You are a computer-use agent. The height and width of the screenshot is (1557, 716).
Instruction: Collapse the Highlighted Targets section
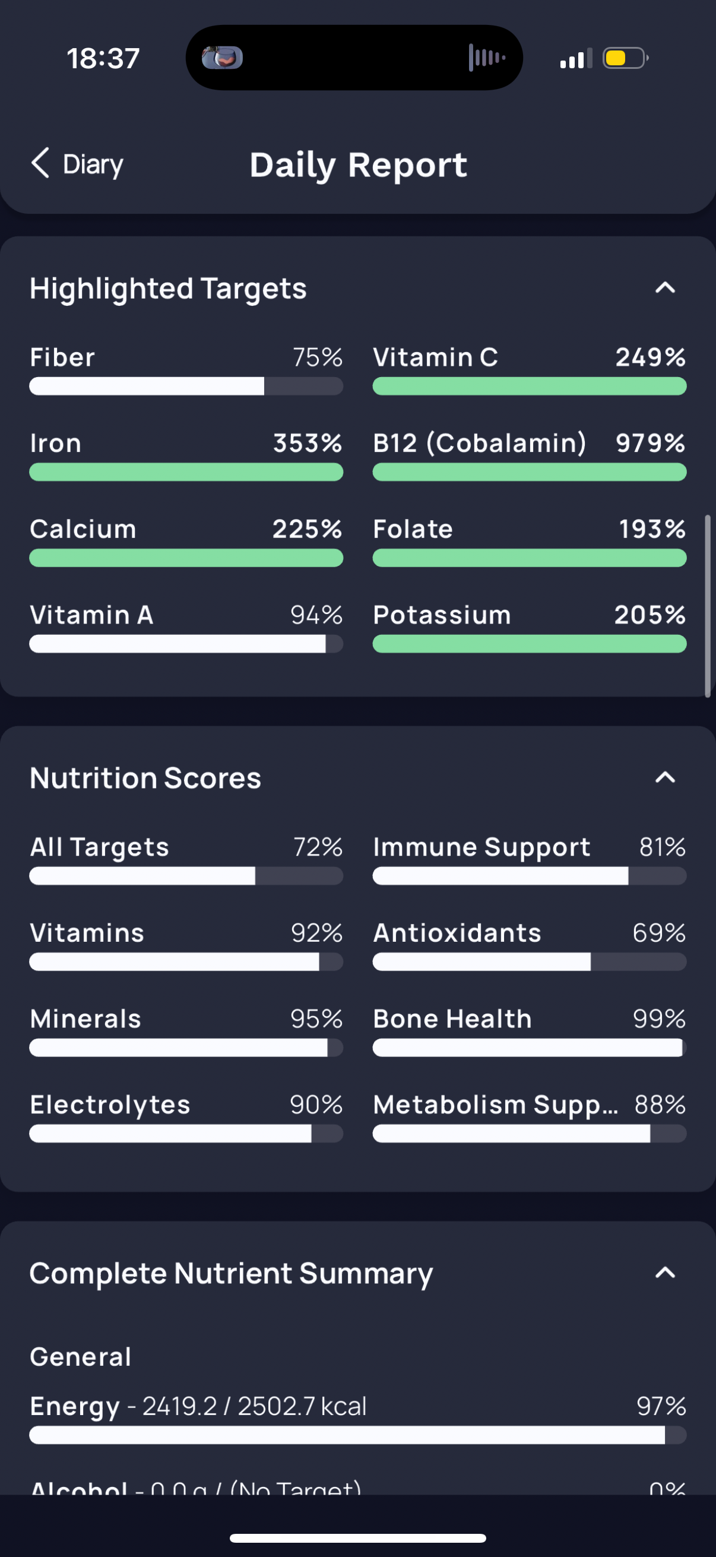666,287
